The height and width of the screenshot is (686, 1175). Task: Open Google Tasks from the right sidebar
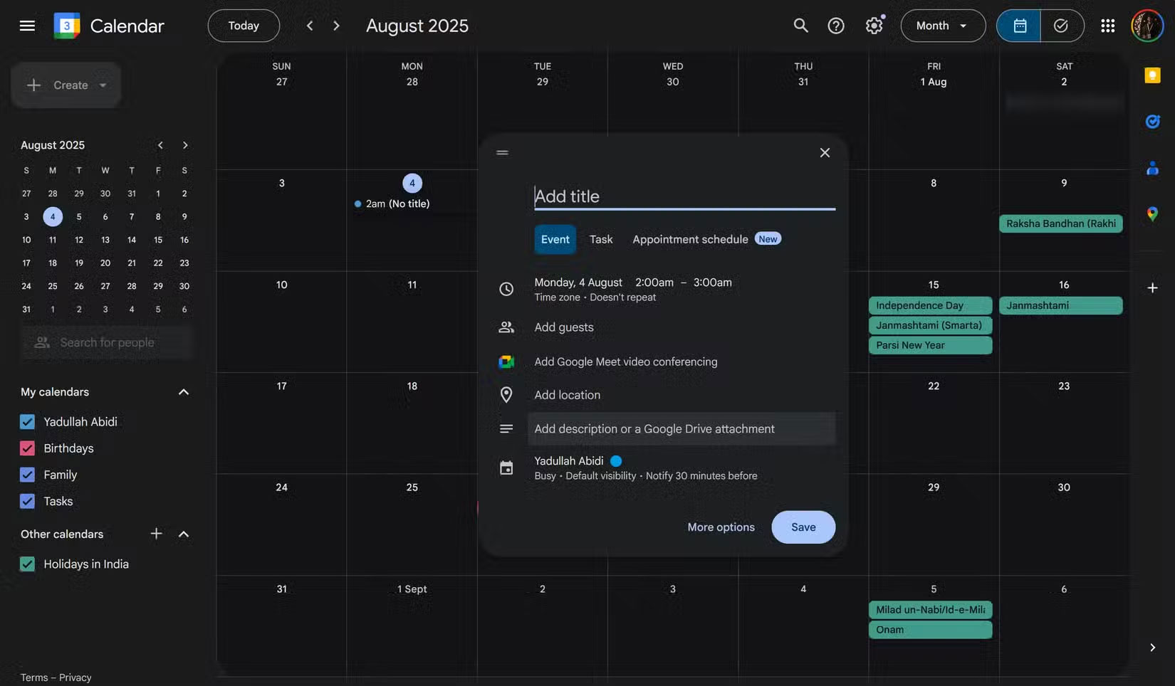[x=1151, y=121]
